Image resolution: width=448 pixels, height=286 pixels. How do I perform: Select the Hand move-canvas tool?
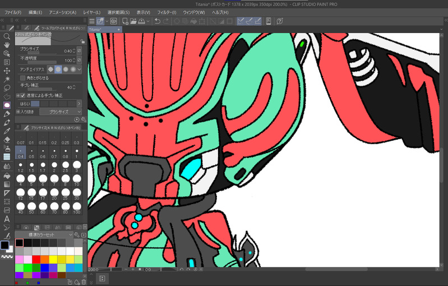pos(7,45)
